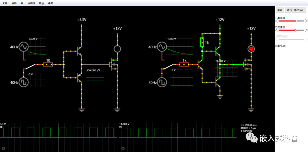Select the left circuit MOSFET

[114, 64]
